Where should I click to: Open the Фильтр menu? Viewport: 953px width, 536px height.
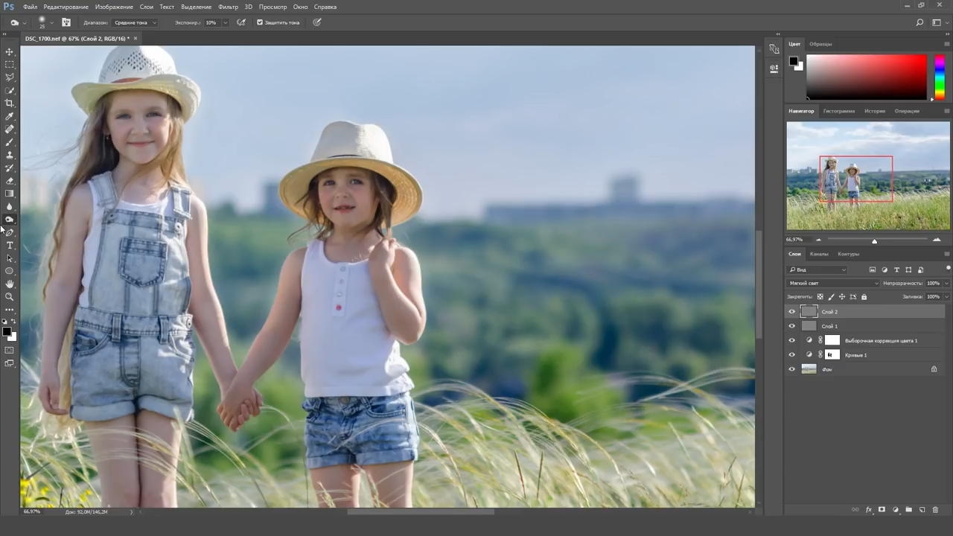[x=228, y=7]
